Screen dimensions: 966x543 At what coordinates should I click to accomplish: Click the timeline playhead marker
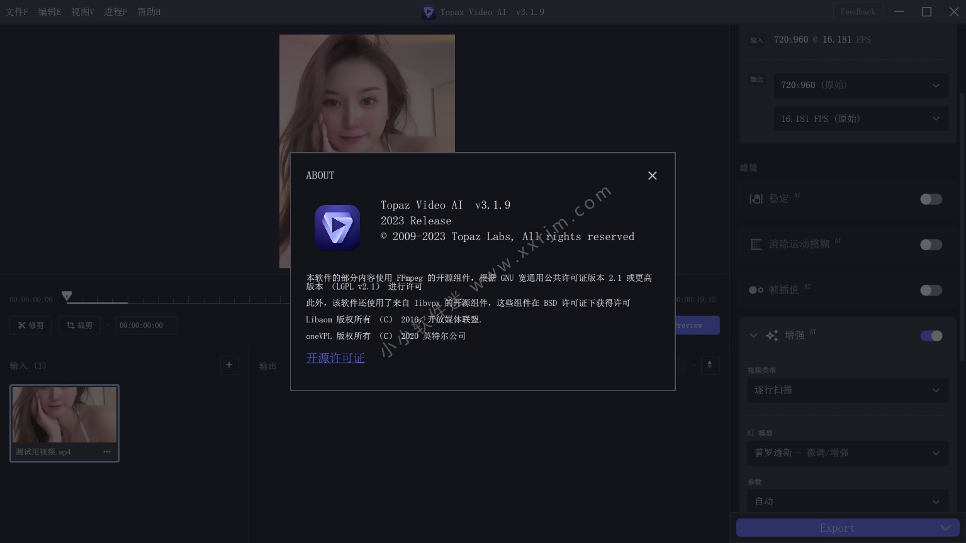tap(67, 296)
